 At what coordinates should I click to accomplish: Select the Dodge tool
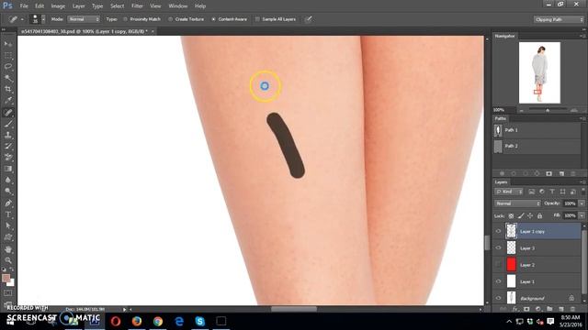pos(8,192)
